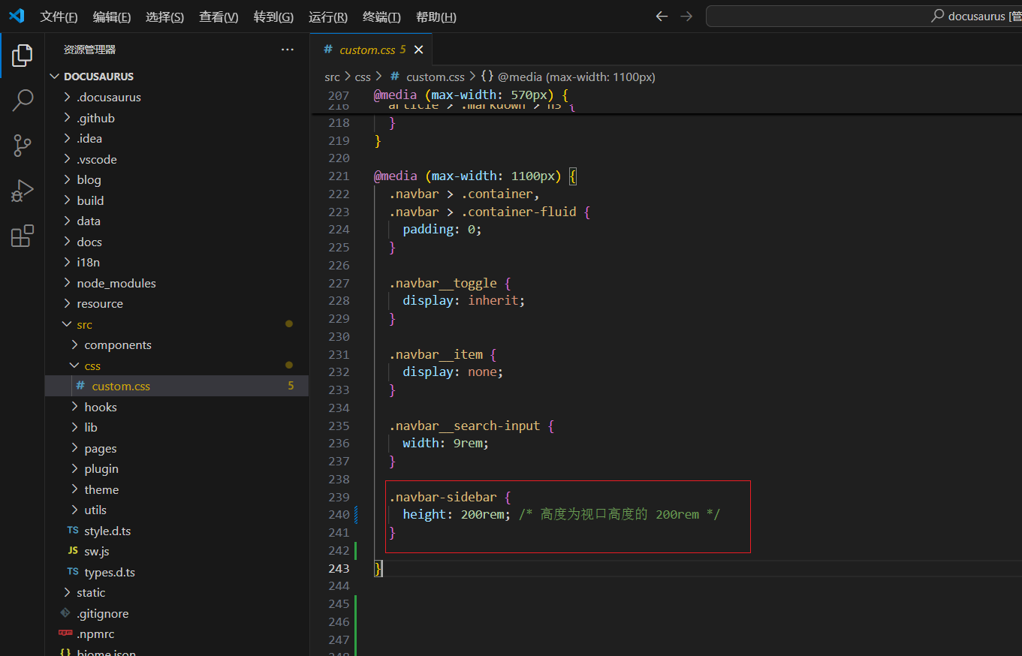1022x656 pixels.
Task: Go back with the left arrow
Action: point(662,16)
